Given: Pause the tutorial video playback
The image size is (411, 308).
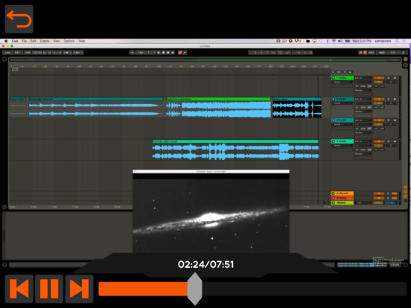Looking at the screenshot, I should coord(49,289).
